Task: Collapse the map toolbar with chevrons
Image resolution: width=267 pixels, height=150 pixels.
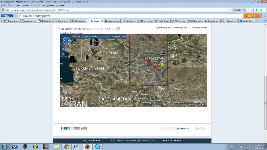Action: coord(124,37)
